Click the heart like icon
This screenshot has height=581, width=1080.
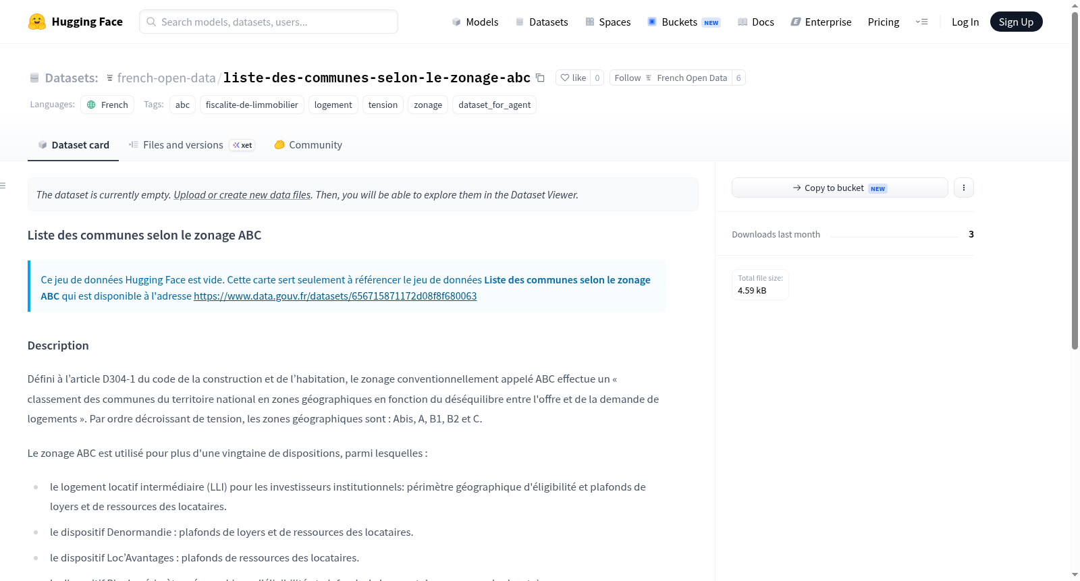(565, 78)
